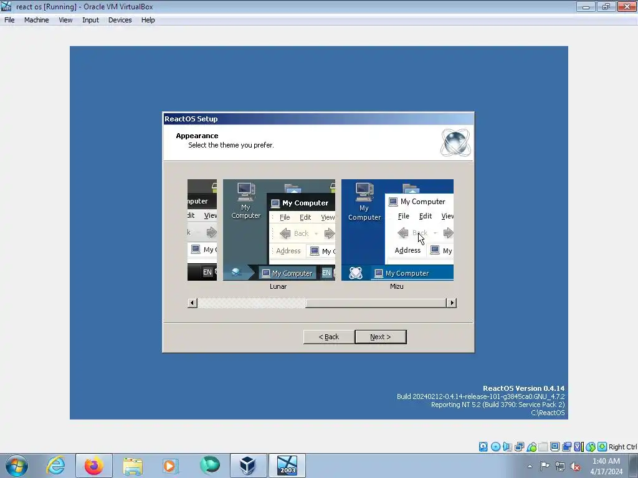Select the partially visible dark theme preview
Viewport: 638px width, 478px height.
[x=202, y=230]
